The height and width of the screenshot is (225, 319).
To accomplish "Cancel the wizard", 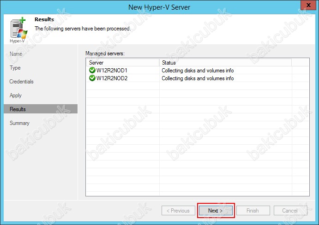I will pos(290,211).
